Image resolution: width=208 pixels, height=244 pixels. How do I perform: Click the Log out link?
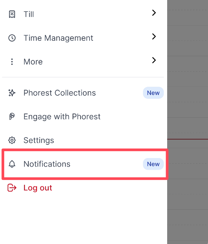[38, 188]
